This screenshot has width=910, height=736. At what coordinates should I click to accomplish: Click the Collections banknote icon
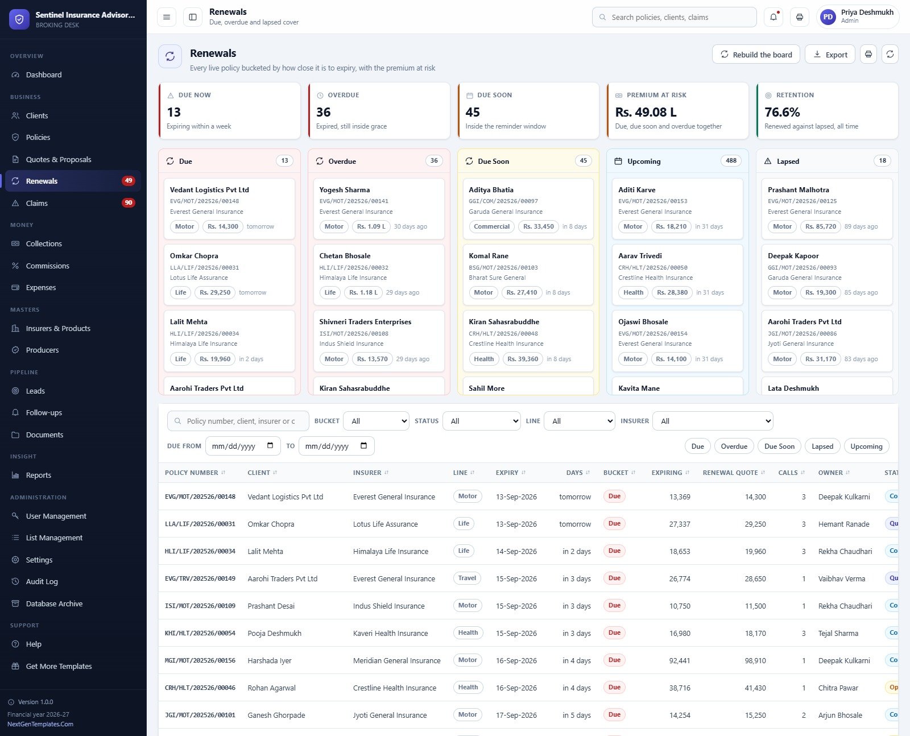click(x=15, y=244)
